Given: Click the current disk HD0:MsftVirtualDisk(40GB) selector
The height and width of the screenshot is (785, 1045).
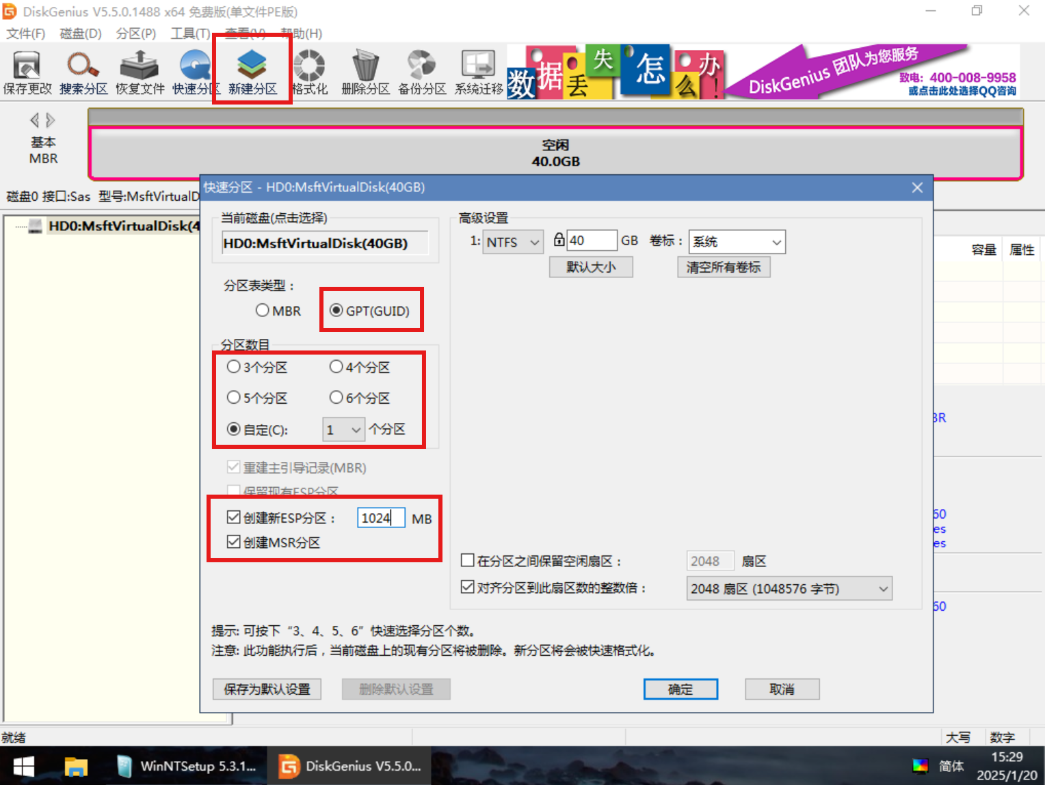Looking at the screenshot, I should coord(326,243).
